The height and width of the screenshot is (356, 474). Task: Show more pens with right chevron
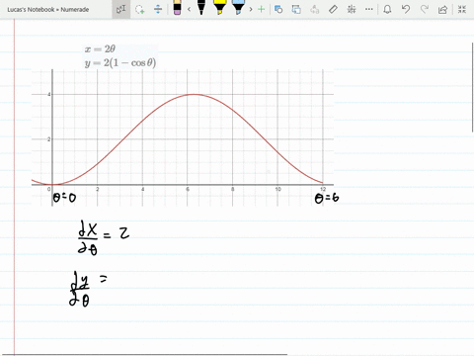click(251, 9)
